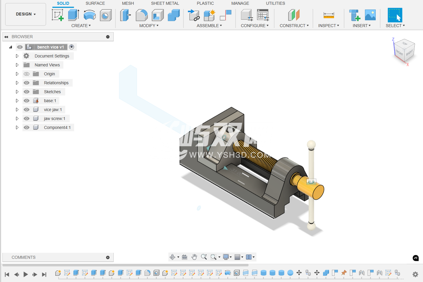The width and height of the screenshot is (423, 282).
Task: Click the Look At icon in navigation bar
Action: tap(184, 257)
